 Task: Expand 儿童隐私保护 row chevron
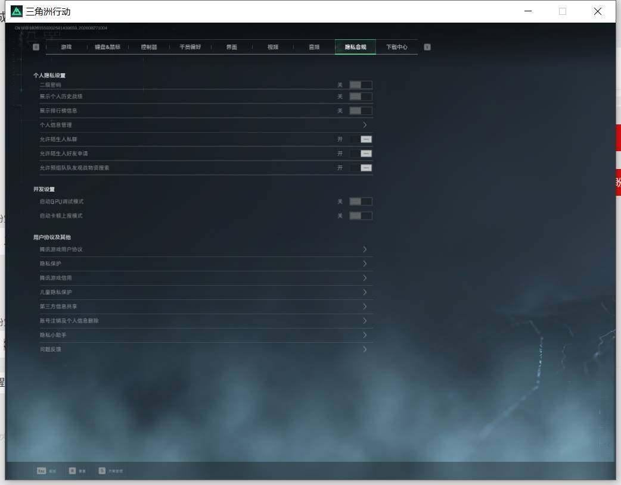pos(365,292)
